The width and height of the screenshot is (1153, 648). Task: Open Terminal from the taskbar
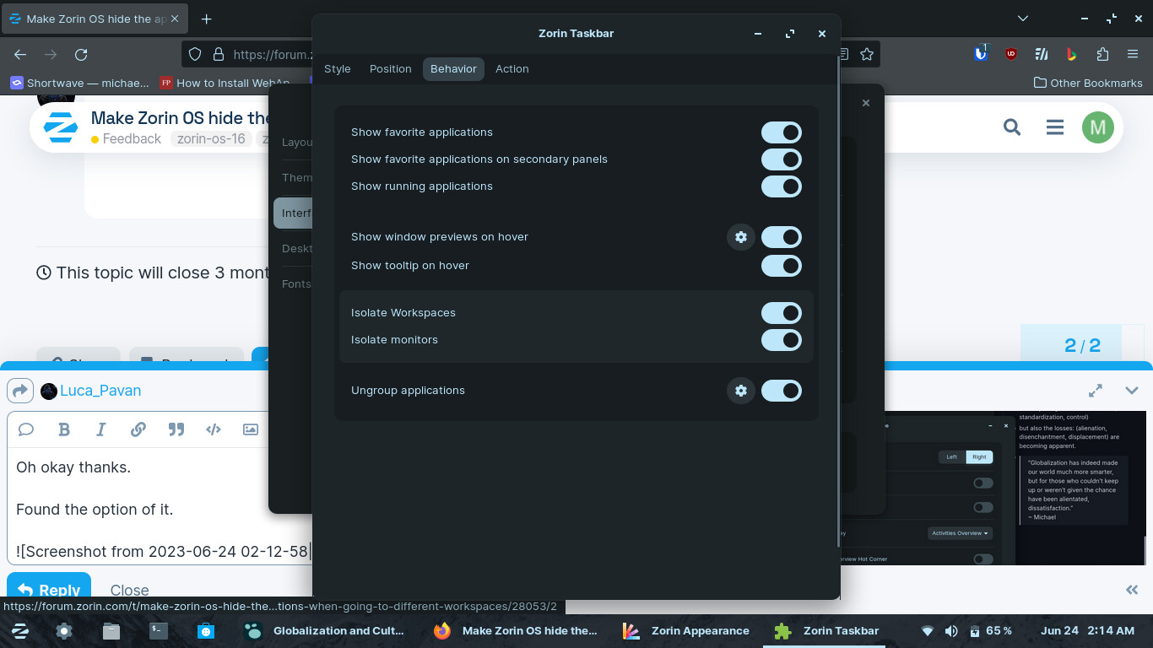coord(158,630)
